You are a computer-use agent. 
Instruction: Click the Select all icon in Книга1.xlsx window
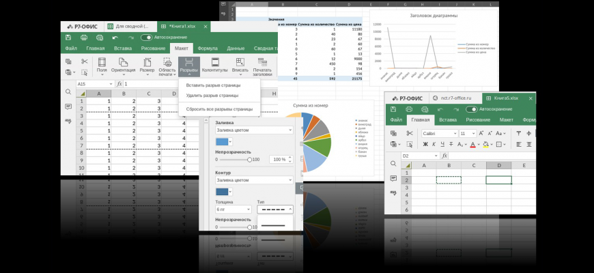tap(84, 72)
